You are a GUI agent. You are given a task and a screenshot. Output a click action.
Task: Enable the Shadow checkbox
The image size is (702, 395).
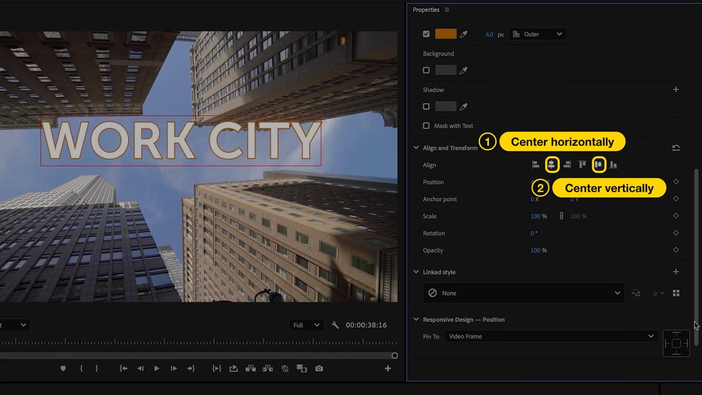[x=426, y=106]
